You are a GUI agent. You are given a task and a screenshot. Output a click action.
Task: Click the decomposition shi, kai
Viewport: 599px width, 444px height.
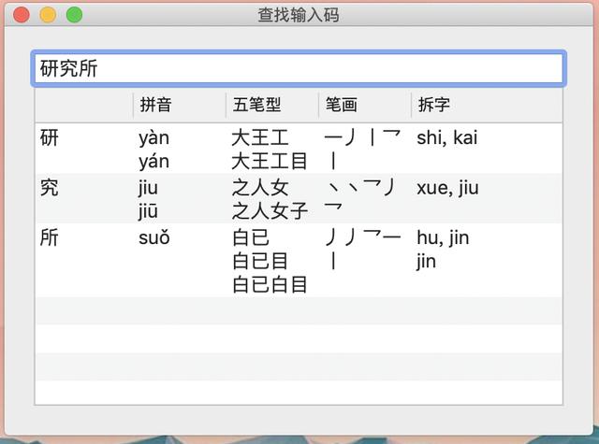447,137
